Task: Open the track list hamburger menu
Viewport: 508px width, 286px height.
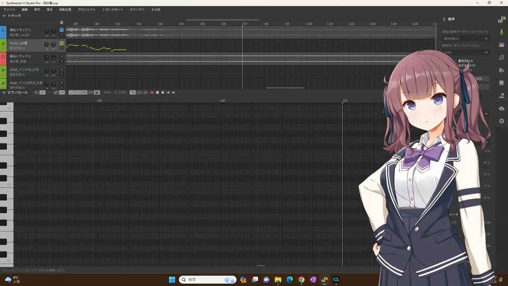Action: click(x=61, y=23)
